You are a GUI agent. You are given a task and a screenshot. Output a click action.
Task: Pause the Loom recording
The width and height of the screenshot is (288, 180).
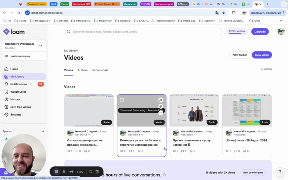(64, 172)
